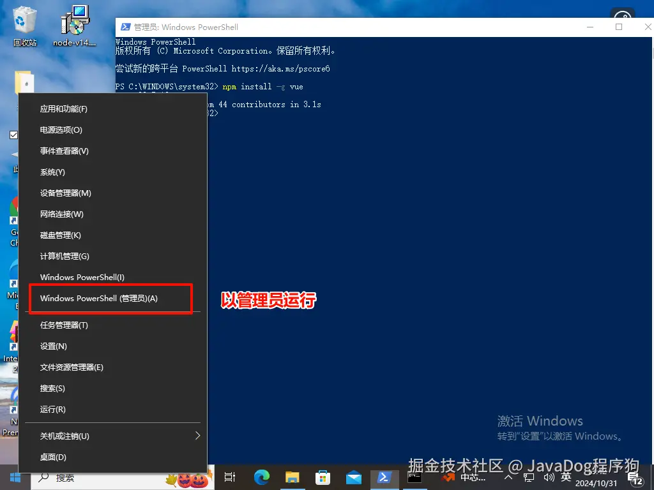Launch Microsoft Edge from taskbar
Screen dimensions: 654x490
pyautogui.click(x=261, y=477)
